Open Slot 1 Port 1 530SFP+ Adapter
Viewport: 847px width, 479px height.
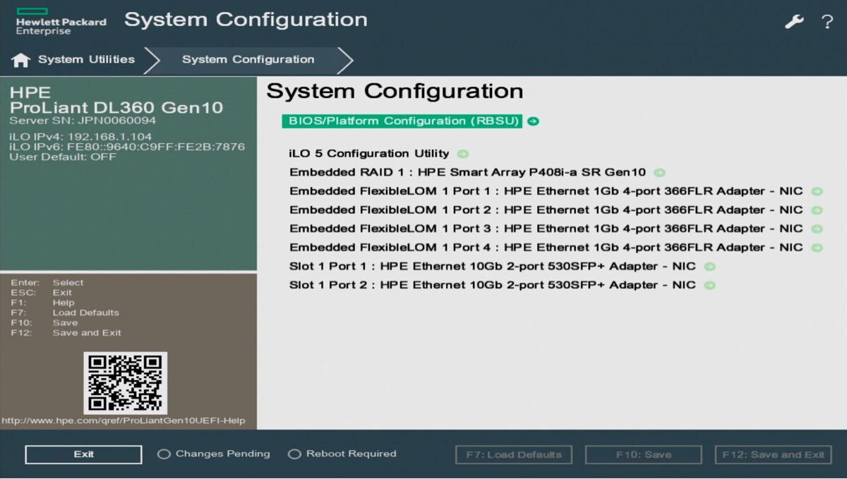click(x=493, y=267)
